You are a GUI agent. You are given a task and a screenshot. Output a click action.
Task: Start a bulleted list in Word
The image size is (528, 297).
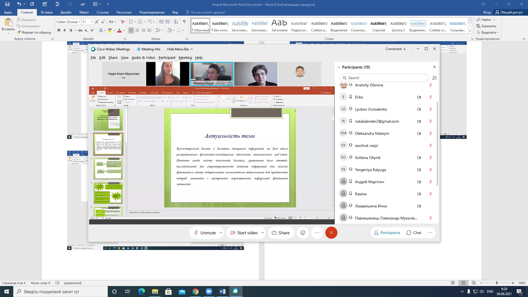point(131,22)
